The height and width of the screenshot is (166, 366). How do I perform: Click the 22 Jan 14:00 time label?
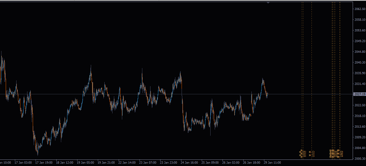(127, 162)
